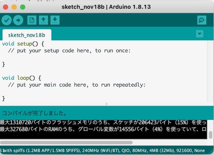Click the compile finished status message

click(34, 113)
